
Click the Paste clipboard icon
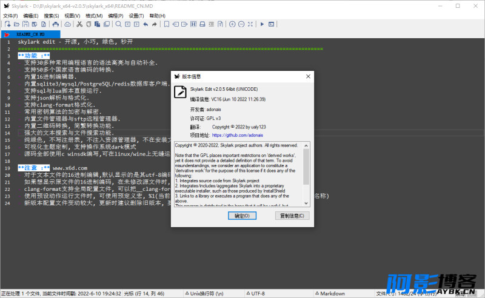pos(98,24)
